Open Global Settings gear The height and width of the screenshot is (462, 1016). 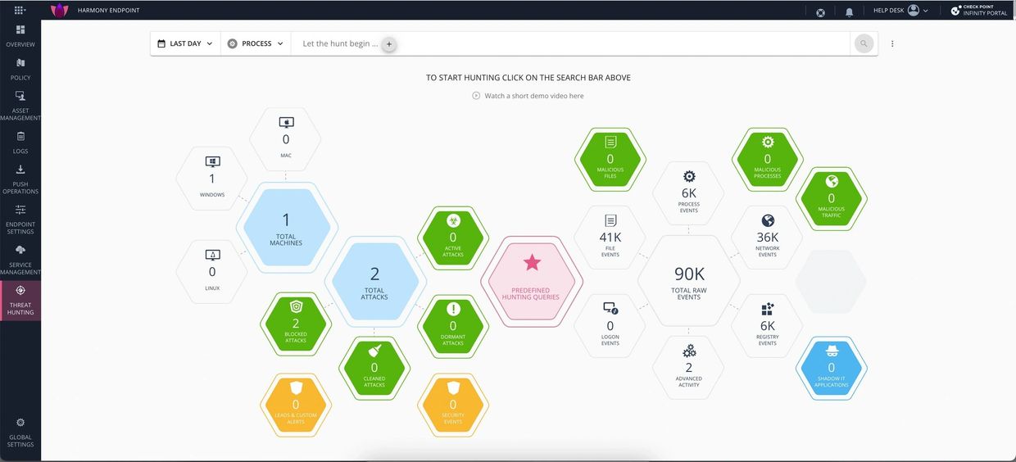pyautogui.click(x=20, y=432)
